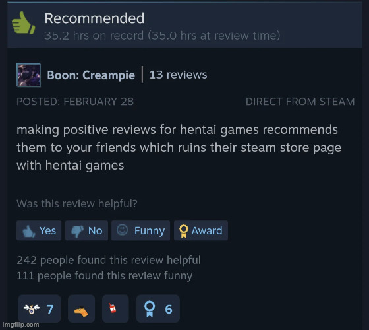Image resolution: width=369 pixels, height=330 pixels.
Task: Click the green Recommended thumbs-up icon
Action: click(x=23, y=23)
